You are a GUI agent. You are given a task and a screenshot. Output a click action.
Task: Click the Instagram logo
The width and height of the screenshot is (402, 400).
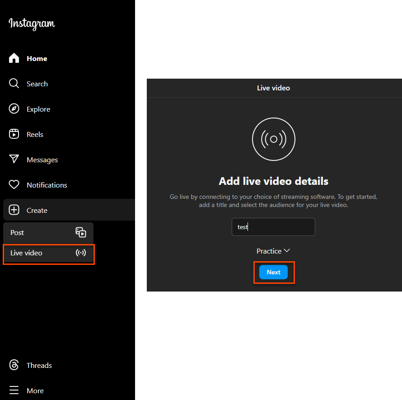(x=32, y=24)
